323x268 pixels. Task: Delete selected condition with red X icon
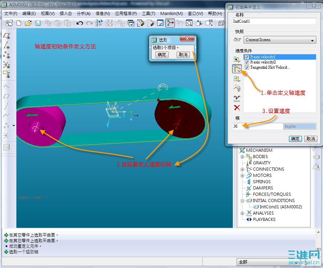[237, 108]
